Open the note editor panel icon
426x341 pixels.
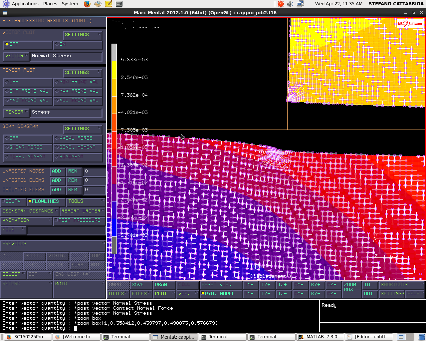click(108, 4)
